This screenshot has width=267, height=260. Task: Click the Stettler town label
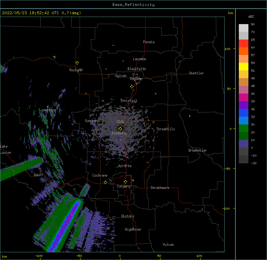coord(196,73)
